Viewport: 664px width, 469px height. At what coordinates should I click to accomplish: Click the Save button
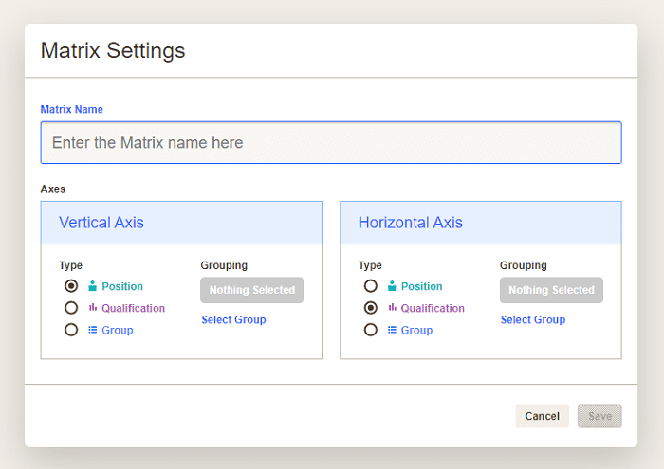(x=599, y=416)
